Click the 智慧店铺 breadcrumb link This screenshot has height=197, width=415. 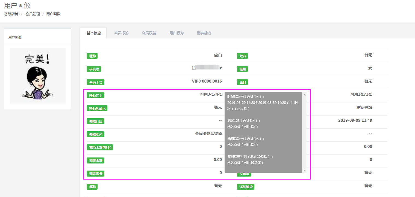pyautogui.click(x=11, y=14)
